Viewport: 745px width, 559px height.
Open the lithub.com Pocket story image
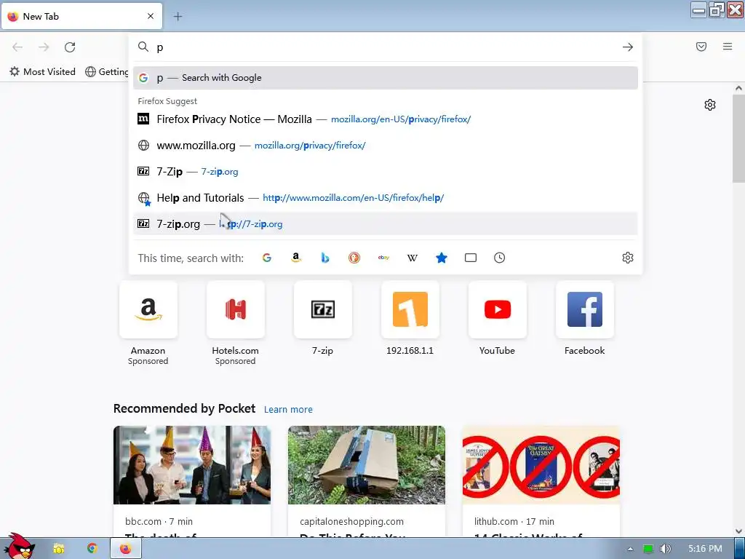[x=541, y=465]
